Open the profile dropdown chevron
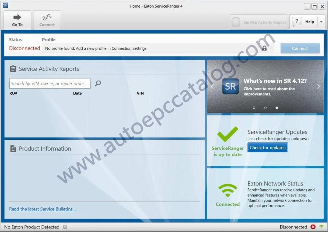Screen dimensions: 328x232 [x=271, y=48]
